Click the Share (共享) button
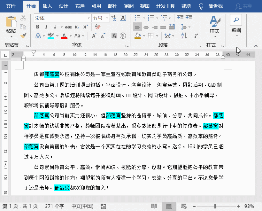This screenshot has height=211, width=262. point(244,6)
